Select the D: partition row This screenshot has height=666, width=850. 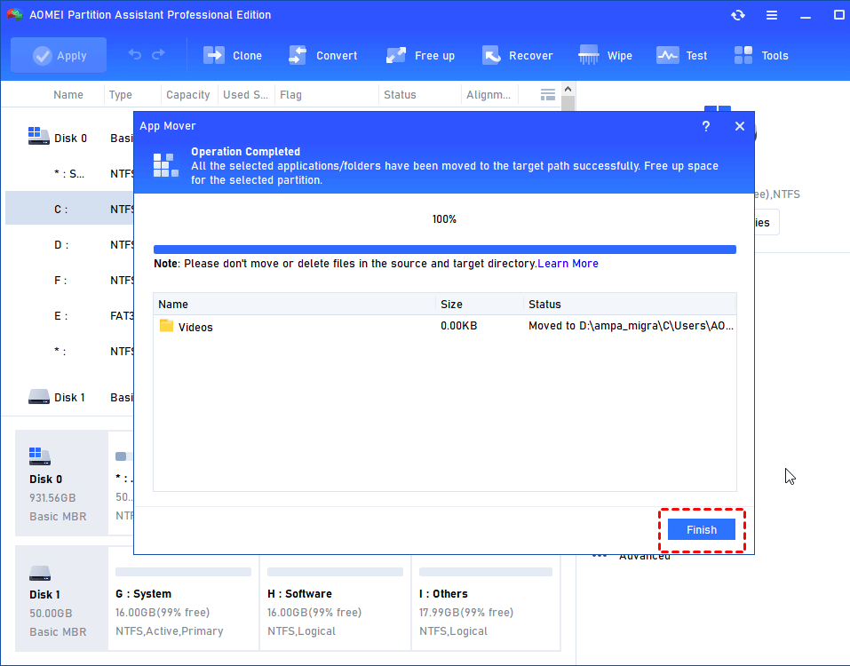click(69, 244)
